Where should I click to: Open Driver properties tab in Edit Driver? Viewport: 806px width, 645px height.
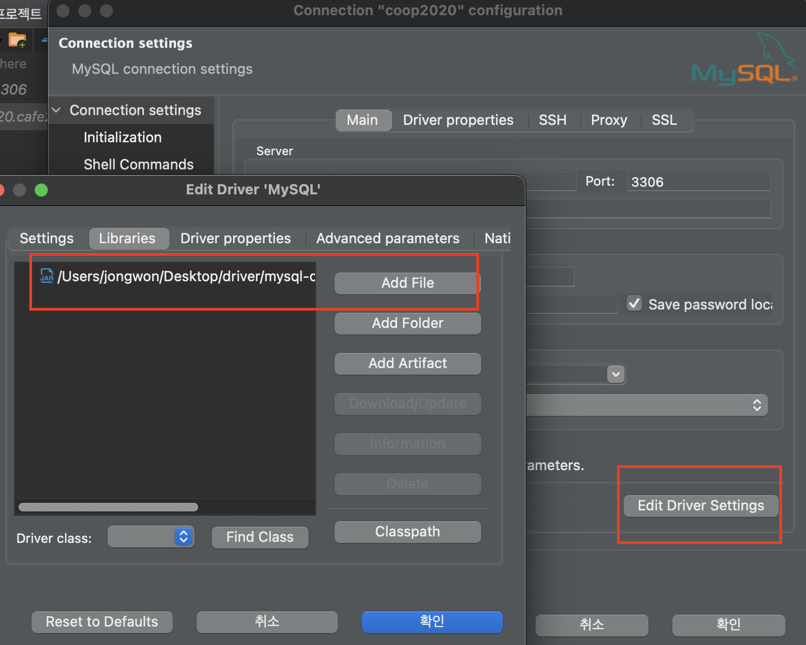236,238
